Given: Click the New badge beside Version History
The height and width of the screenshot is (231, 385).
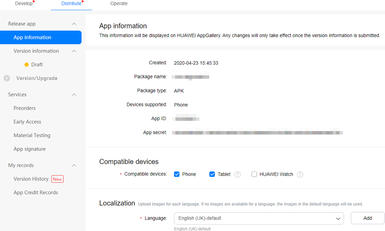Looking at the screenshot, I should tap(57, 179).
